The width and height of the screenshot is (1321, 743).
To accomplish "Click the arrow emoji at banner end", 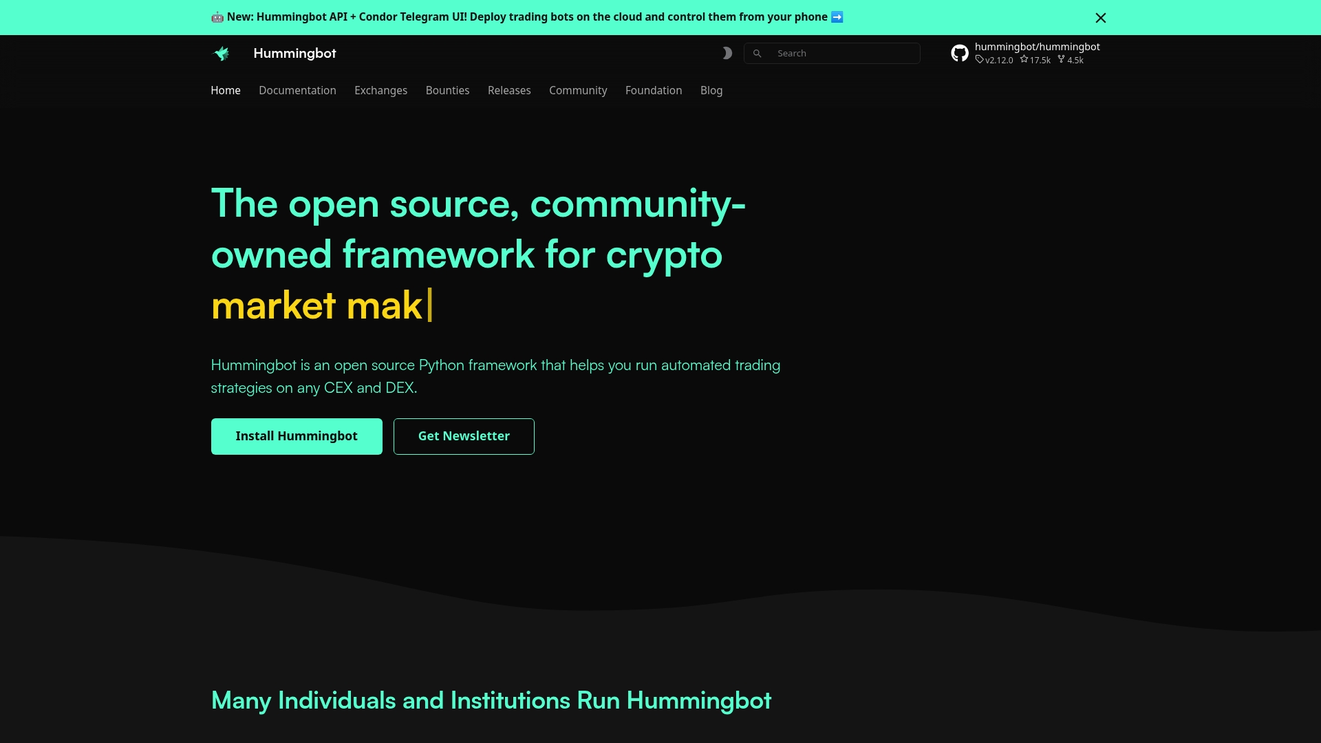I will pyautogui.click(x=837, y=17).
